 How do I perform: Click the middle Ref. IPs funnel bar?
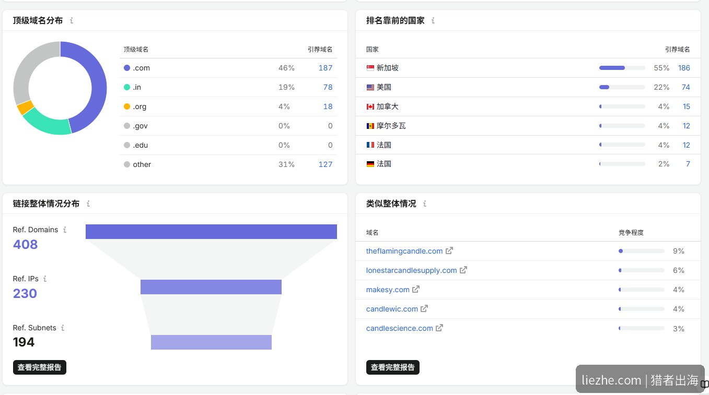point(211,287)
